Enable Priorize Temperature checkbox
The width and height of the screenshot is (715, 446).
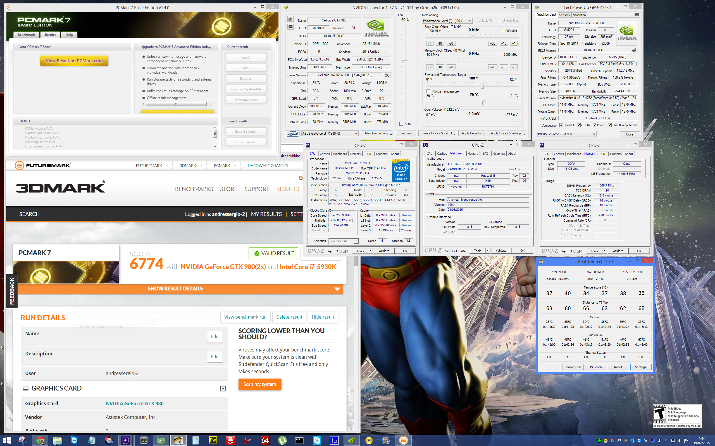(x=428, y=91)
